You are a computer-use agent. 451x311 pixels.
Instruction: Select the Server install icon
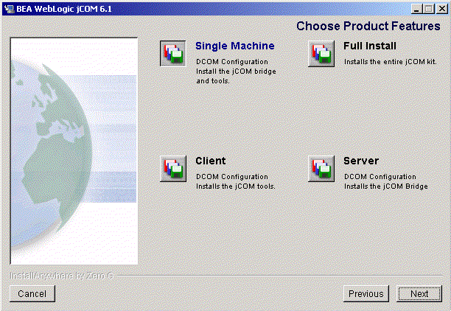click(321, 169)
